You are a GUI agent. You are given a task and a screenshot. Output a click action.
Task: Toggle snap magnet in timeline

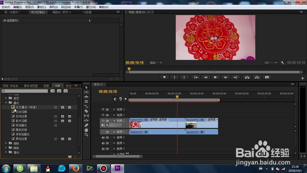coord(115,99)
